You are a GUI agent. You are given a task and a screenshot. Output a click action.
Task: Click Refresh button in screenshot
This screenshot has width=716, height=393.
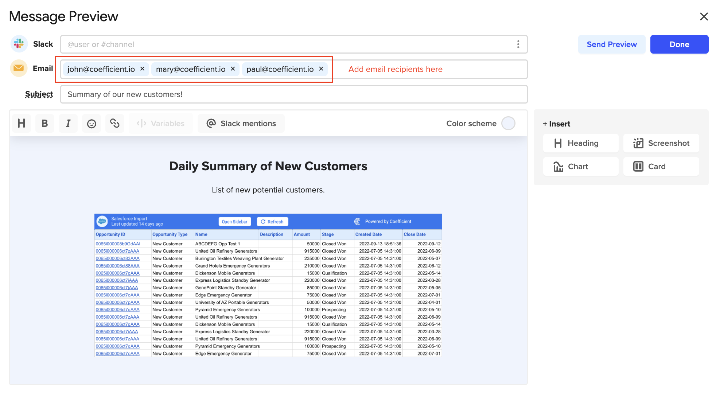pyautogui.click(x=272, y=222)
